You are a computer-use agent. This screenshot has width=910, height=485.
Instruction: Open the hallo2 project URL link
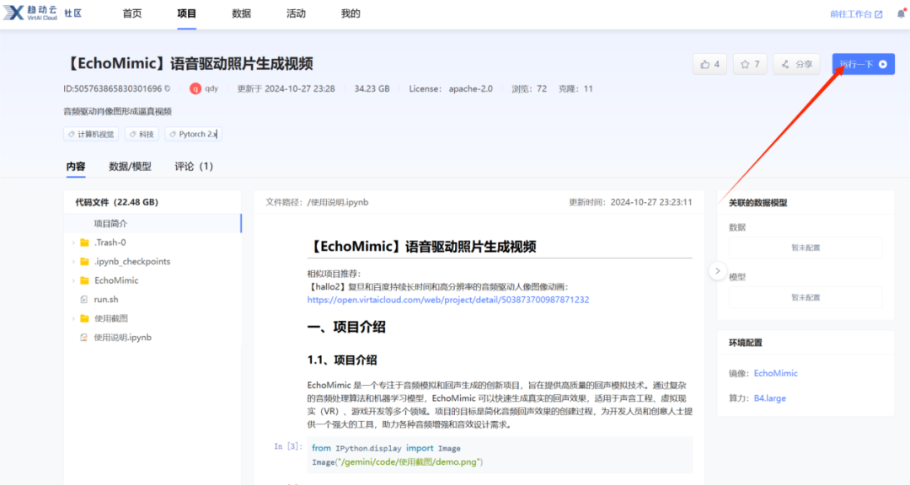448,300
